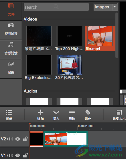Select the Big Explosio video thumbnail

coord(39,65)
